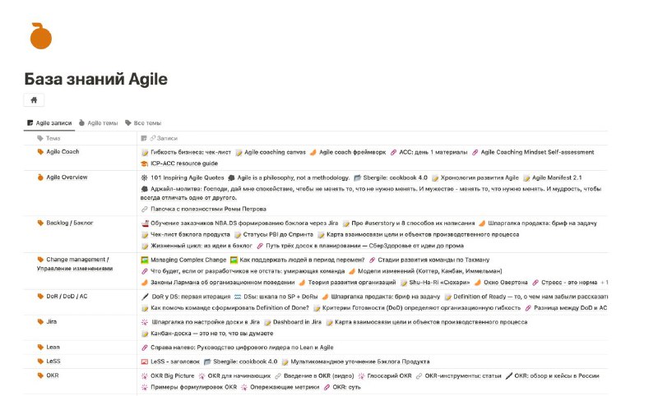Click the orange fruit page icon

pos(40,36)
